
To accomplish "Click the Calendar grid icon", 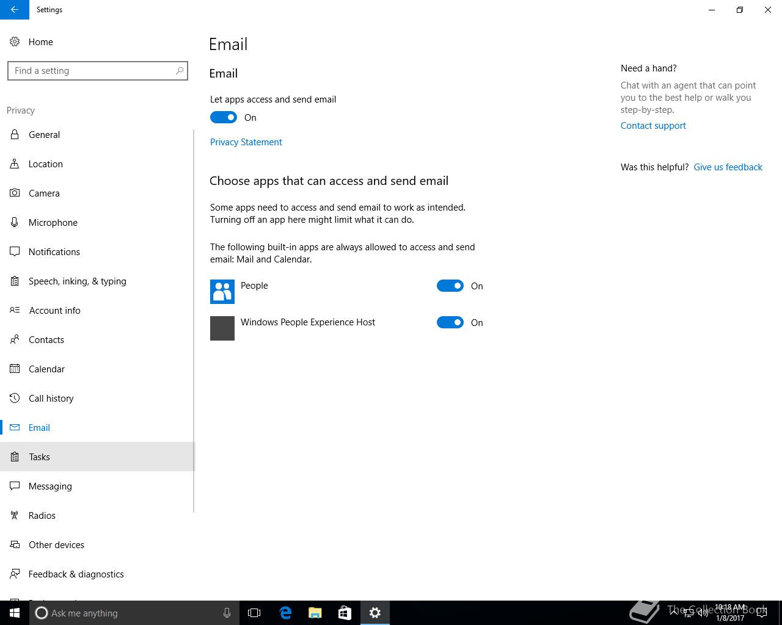I will (x=15, y=369).
